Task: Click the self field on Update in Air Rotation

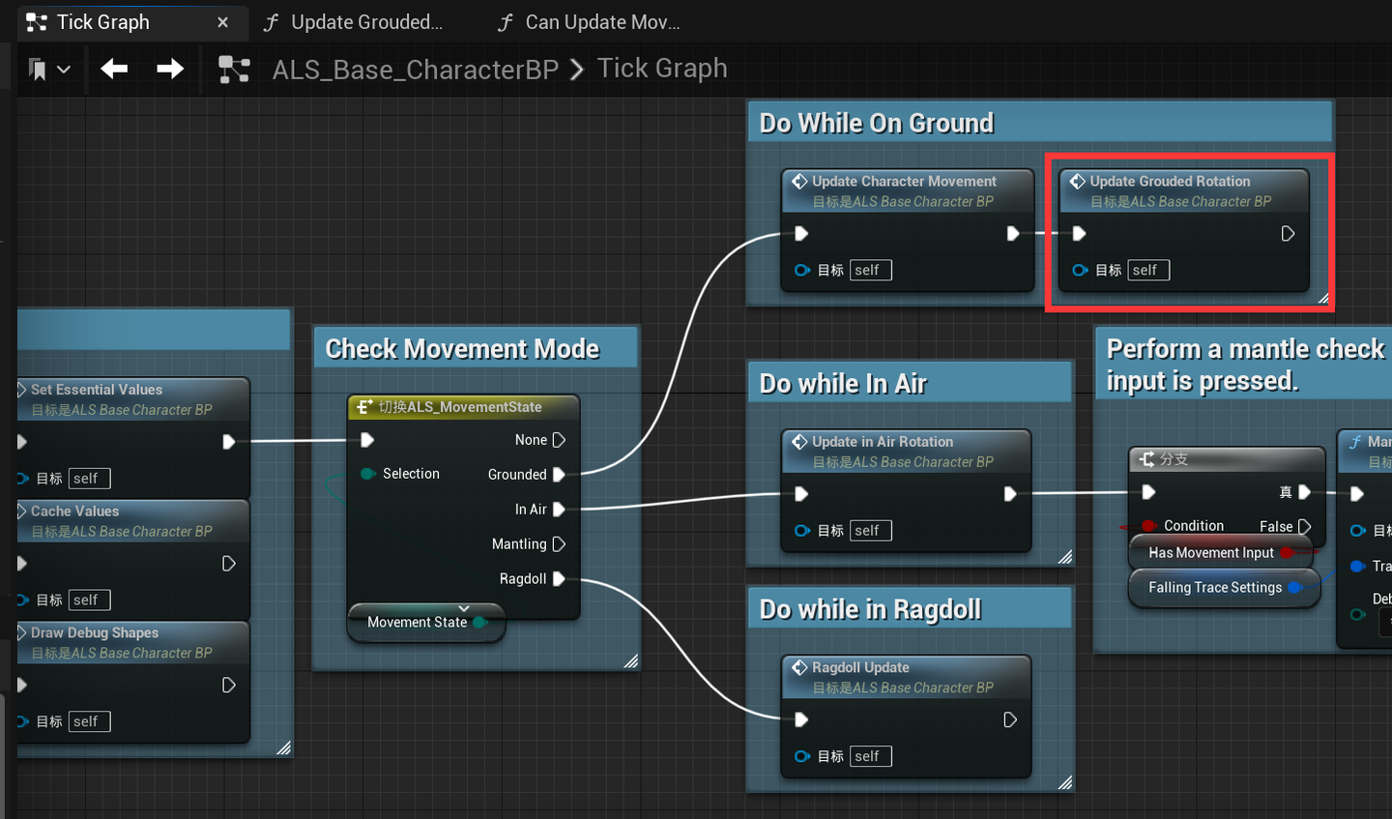Action: point(871,530)
